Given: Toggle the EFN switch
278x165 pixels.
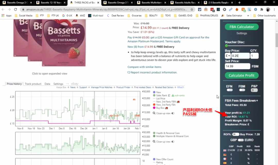Looking at the screenshot, I should pos(229,90).
